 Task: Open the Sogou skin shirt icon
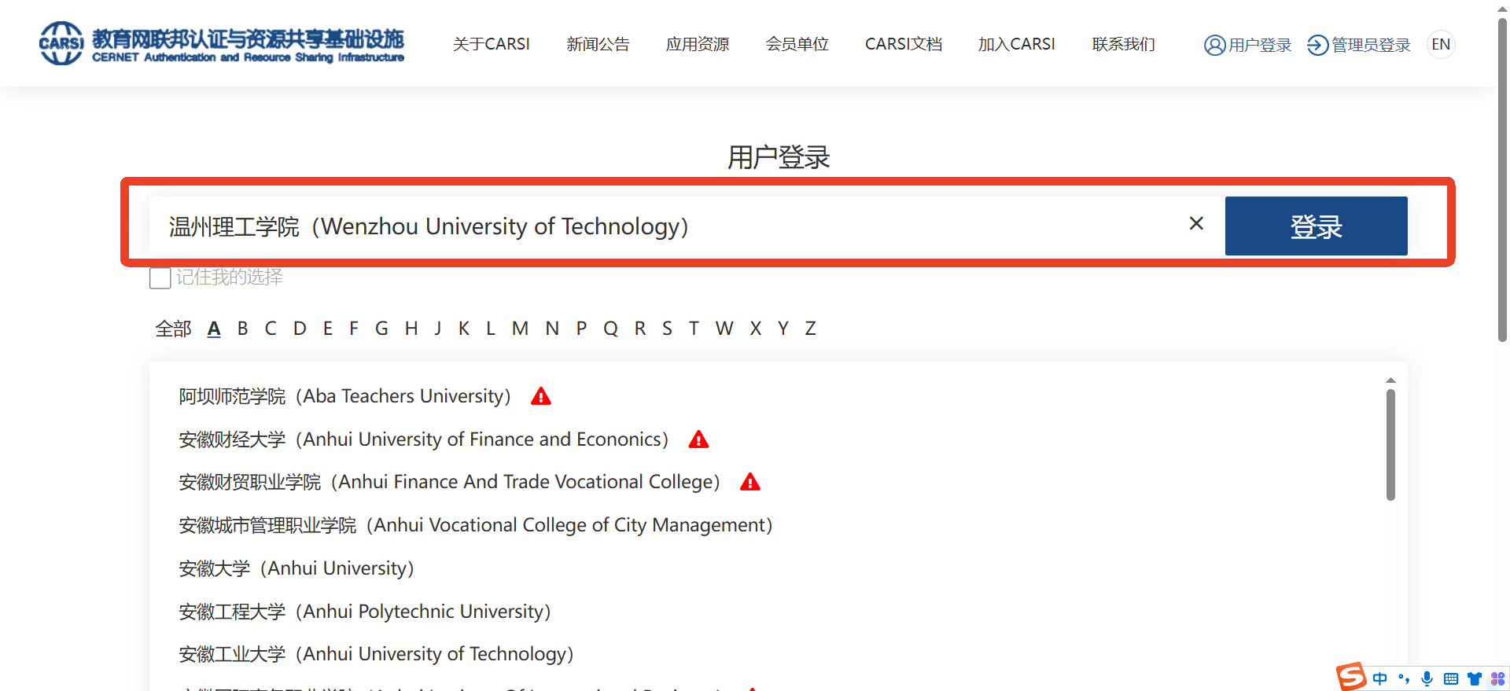(1475, 678)
